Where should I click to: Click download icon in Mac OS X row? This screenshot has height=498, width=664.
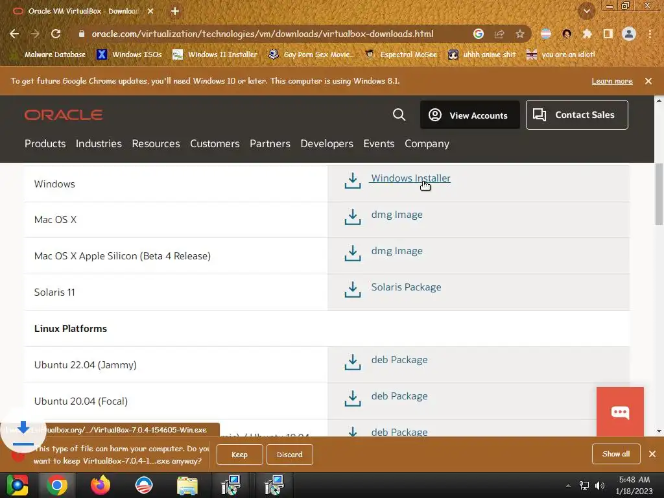[x=352, y=217]
